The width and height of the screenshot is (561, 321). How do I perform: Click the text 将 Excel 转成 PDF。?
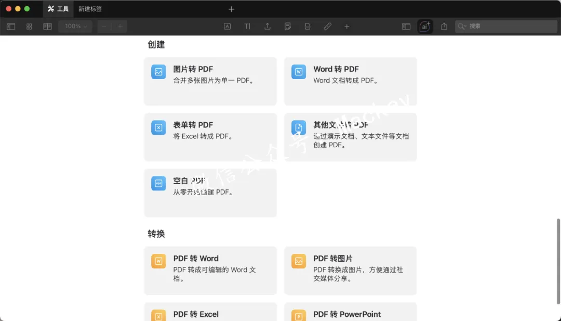203,136
